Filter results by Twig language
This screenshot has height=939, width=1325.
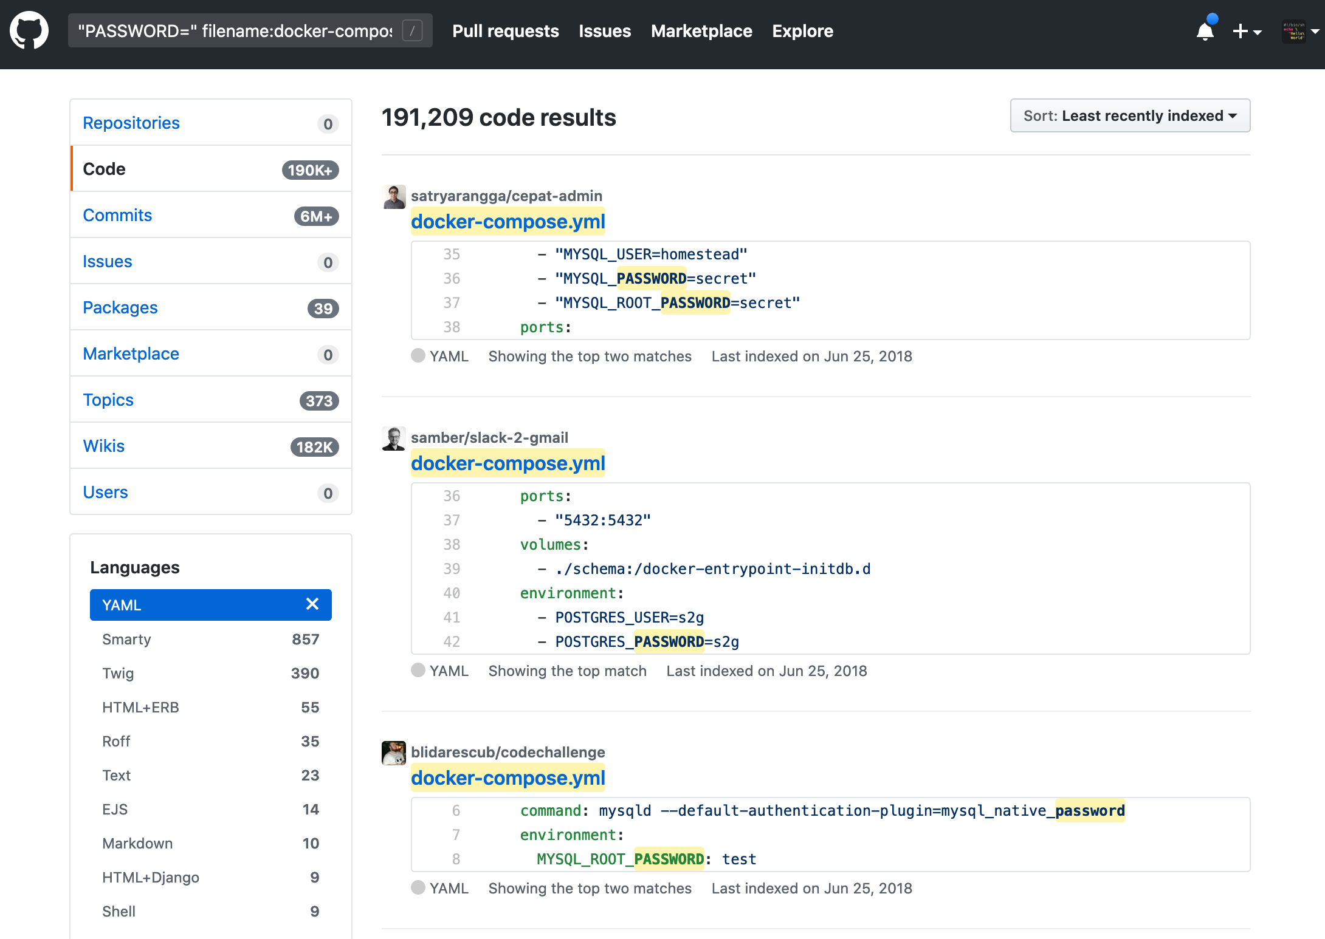click(118, 673)
